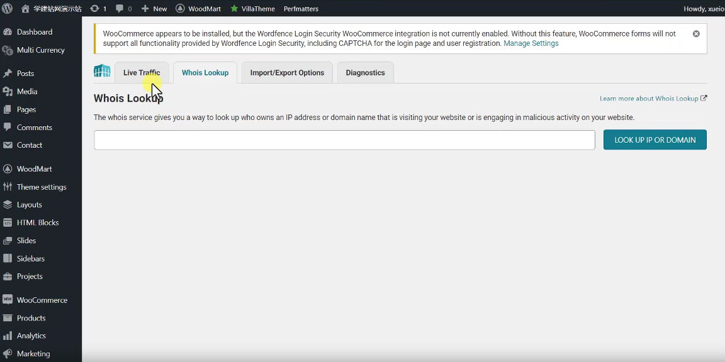
Task: Open Multi Currency in the sidebar
Action: (x=41, y=50)
